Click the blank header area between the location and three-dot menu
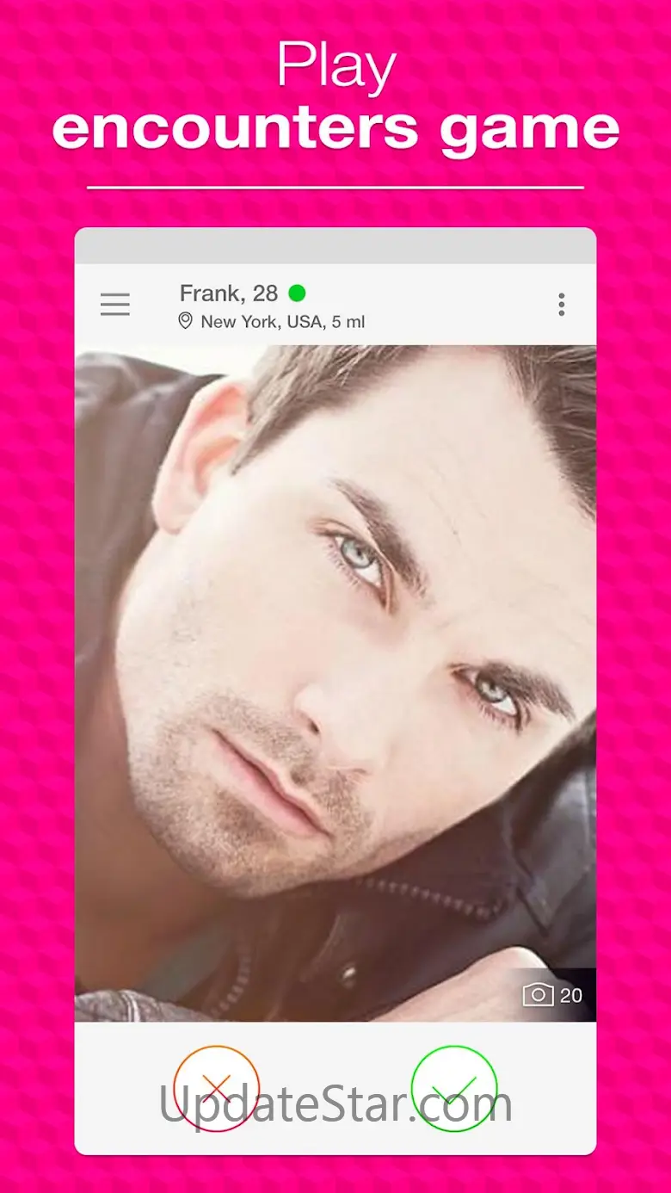 pyautogui.click(x=460, y=304)
